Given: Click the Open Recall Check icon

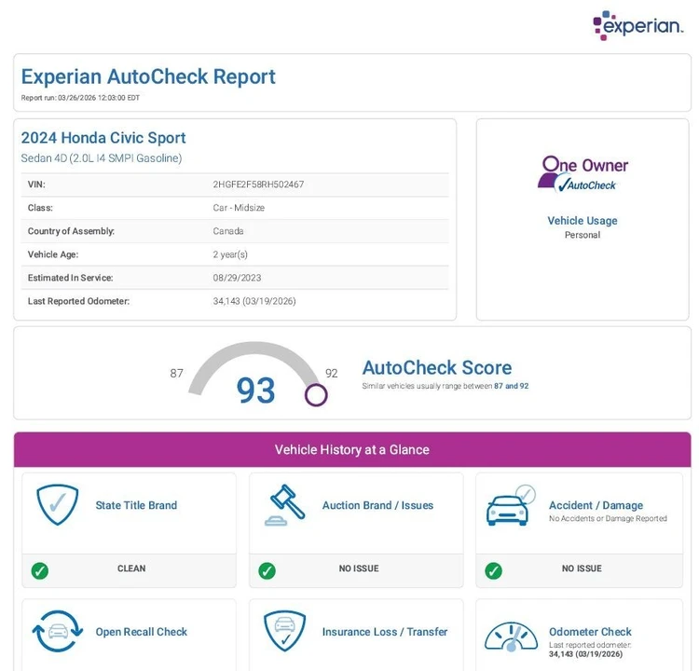Looking at the screenshot, I should tap(58, 631).
